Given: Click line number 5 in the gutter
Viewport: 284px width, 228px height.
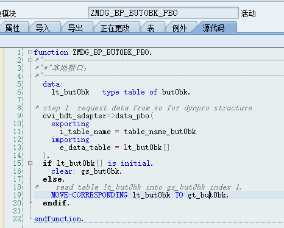Looking at the screenshot, I should click(x=19, y=84).
